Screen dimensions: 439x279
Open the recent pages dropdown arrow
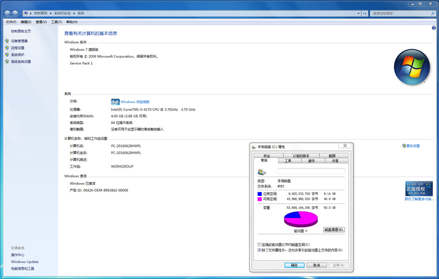click(20, 13)
